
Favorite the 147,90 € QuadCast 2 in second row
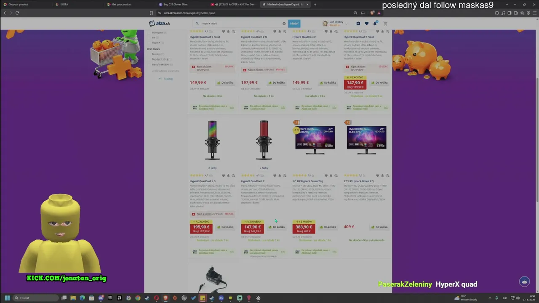pyautogui.click(x=275, y=175)
